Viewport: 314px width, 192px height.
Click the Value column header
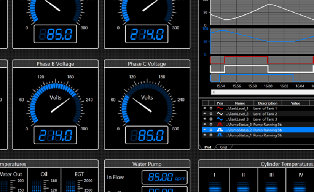(296, 103)
